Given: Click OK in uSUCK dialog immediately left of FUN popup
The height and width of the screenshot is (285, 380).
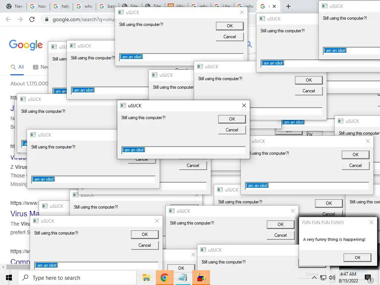Looking at the screenshot, I should (281, 225).
